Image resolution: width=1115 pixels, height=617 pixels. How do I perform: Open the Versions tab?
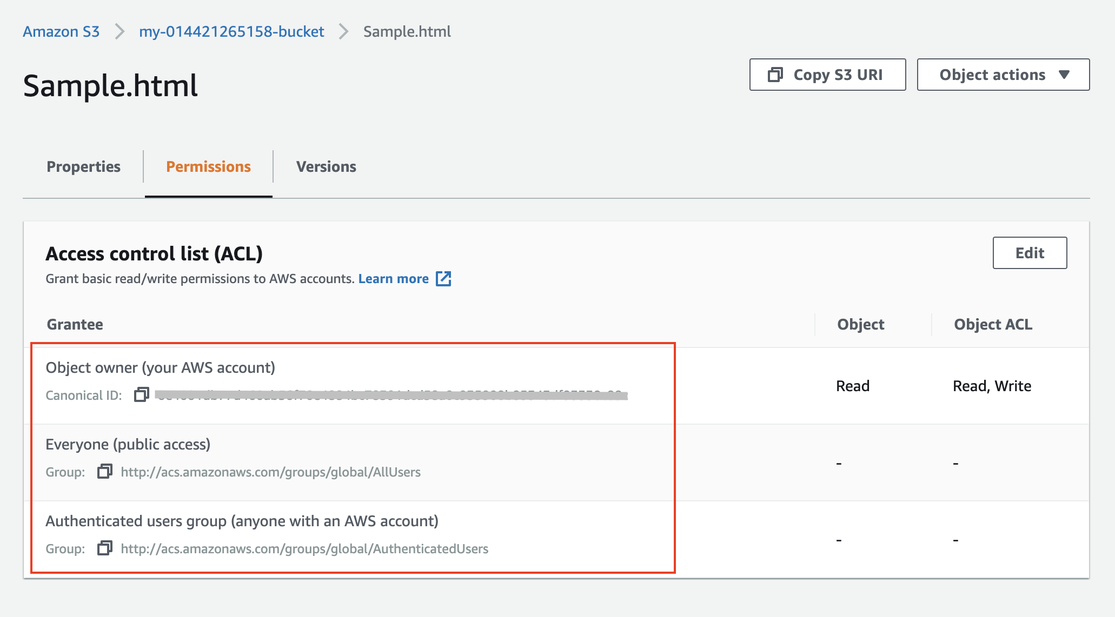tap(326, 166)
